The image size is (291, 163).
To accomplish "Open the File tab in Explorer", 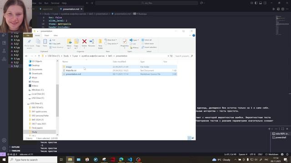I will (x=28, y=35).
